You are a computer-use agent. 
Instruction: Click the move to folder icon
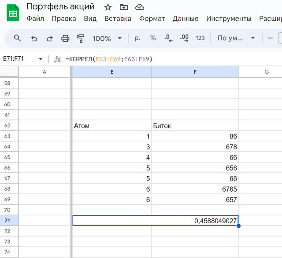click(x=124, y=7)
